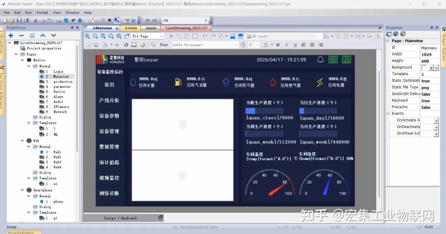Screen dimensions: 446x234
Task: Open the Adobe Devanagari font dropdown
Action: click(236, 45)
